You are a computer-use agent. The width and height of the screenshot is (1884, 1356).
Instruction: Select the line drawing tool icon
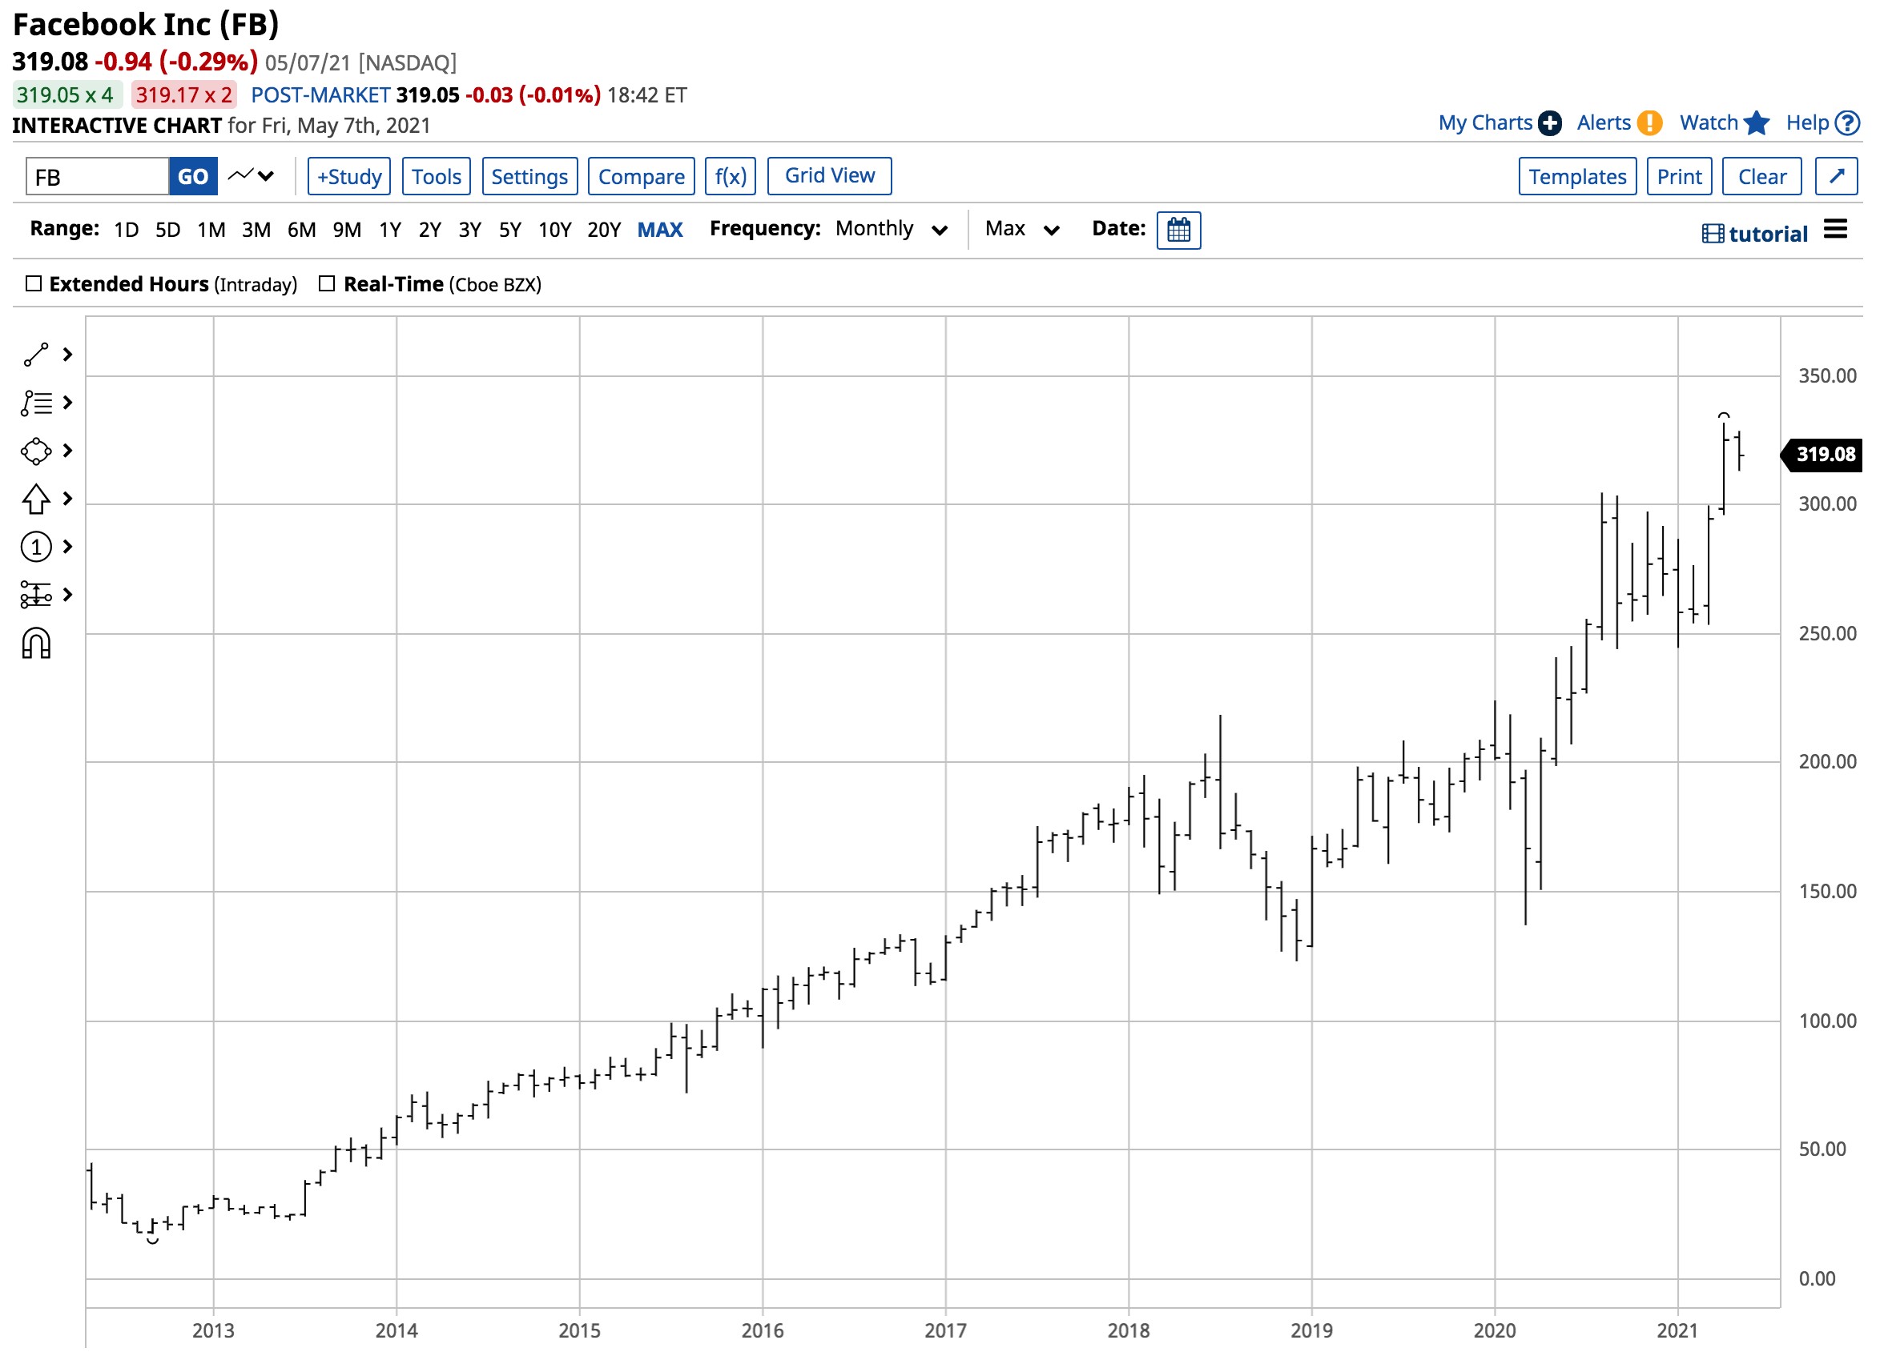tap(37, 355)
